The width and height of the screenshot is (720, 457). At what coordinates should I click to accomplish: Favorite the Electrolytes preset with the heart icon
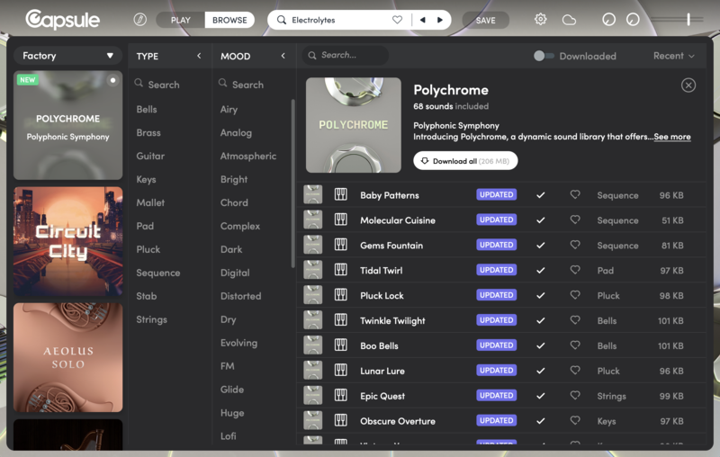click(397, 19)
